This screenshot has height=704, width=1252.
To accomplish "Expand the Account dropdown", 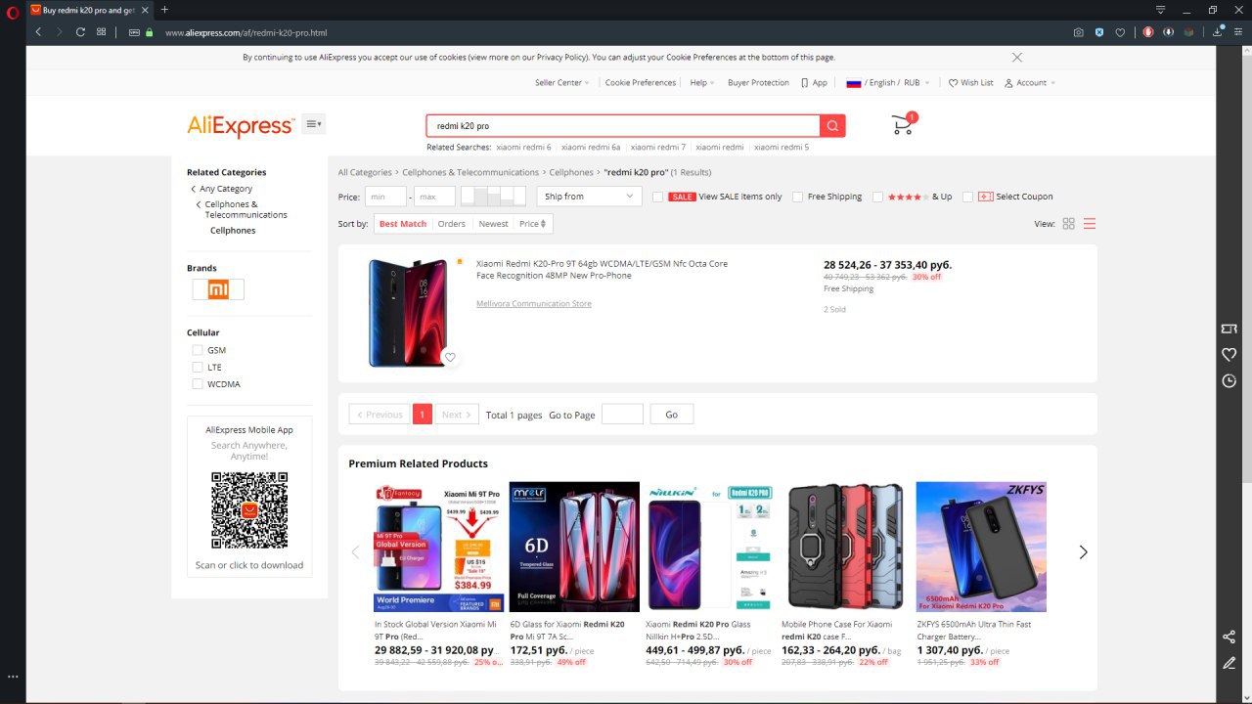I will 1030,83.
